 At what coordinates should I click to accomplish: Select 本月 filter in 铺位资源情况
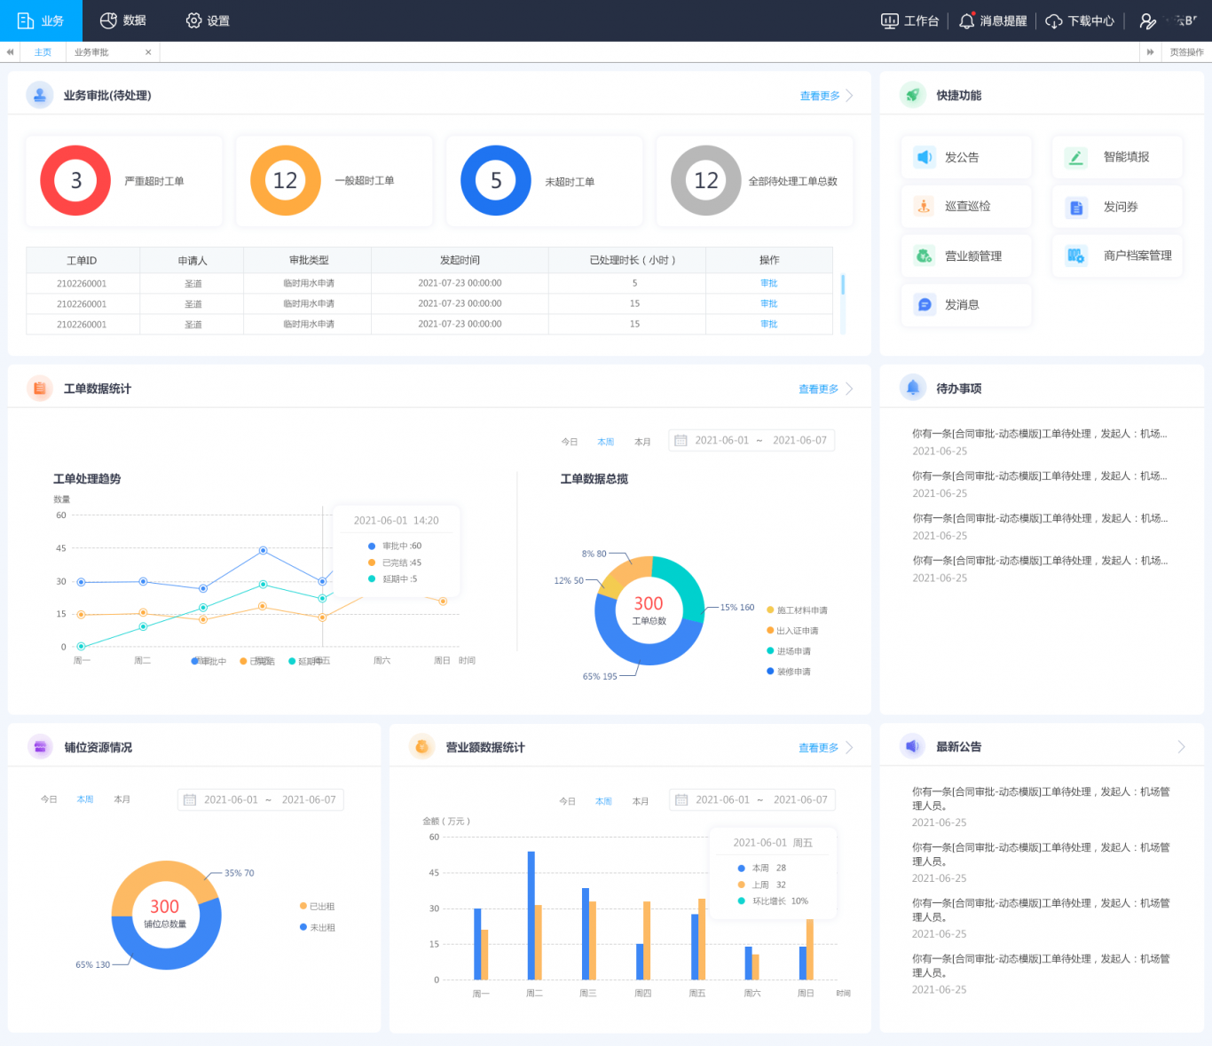coord(122,799)
